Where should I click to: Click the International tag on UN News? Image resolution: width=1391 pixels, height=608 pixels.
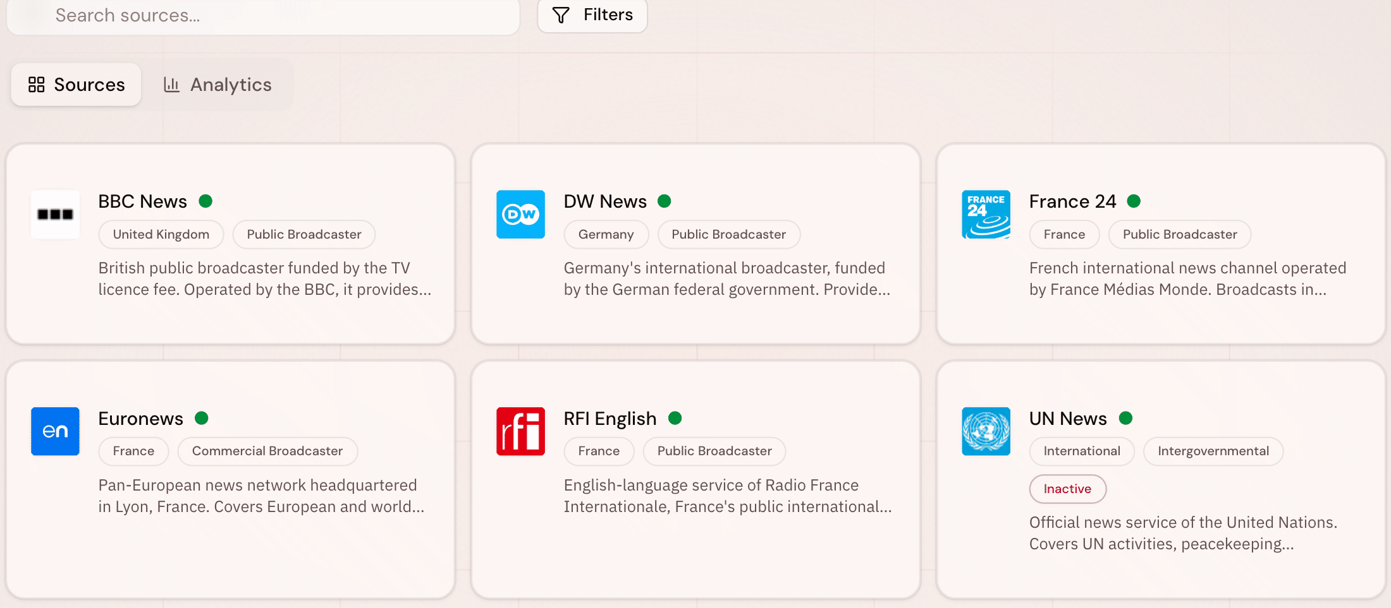click(1082, 451)
